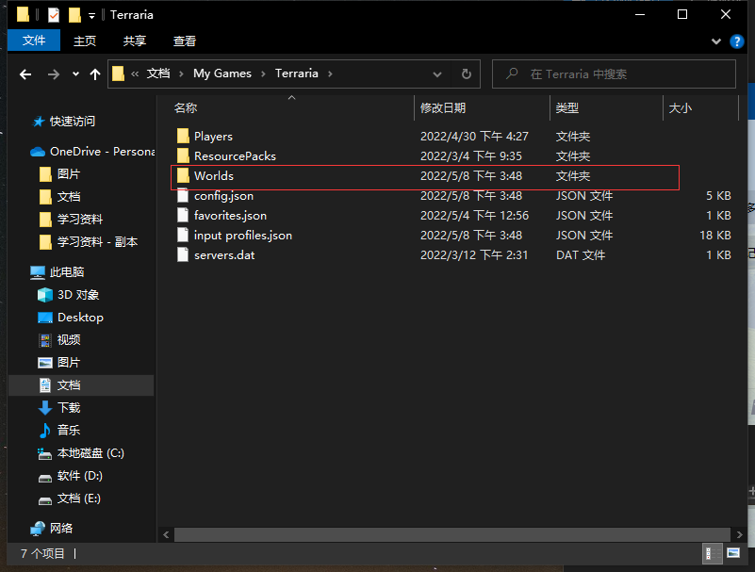Click the Back navigation arrow
755x572 pixels.
[25, 74]
